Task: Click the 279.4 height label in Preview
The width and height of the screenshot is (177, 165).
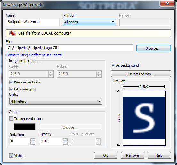Action: point(119,118)
